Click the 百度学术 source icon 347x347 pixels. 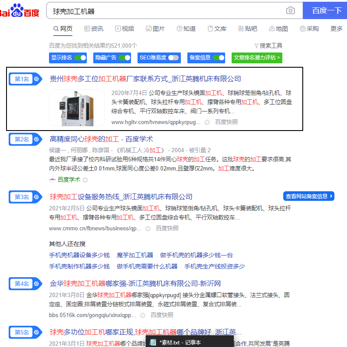(52, 180)
